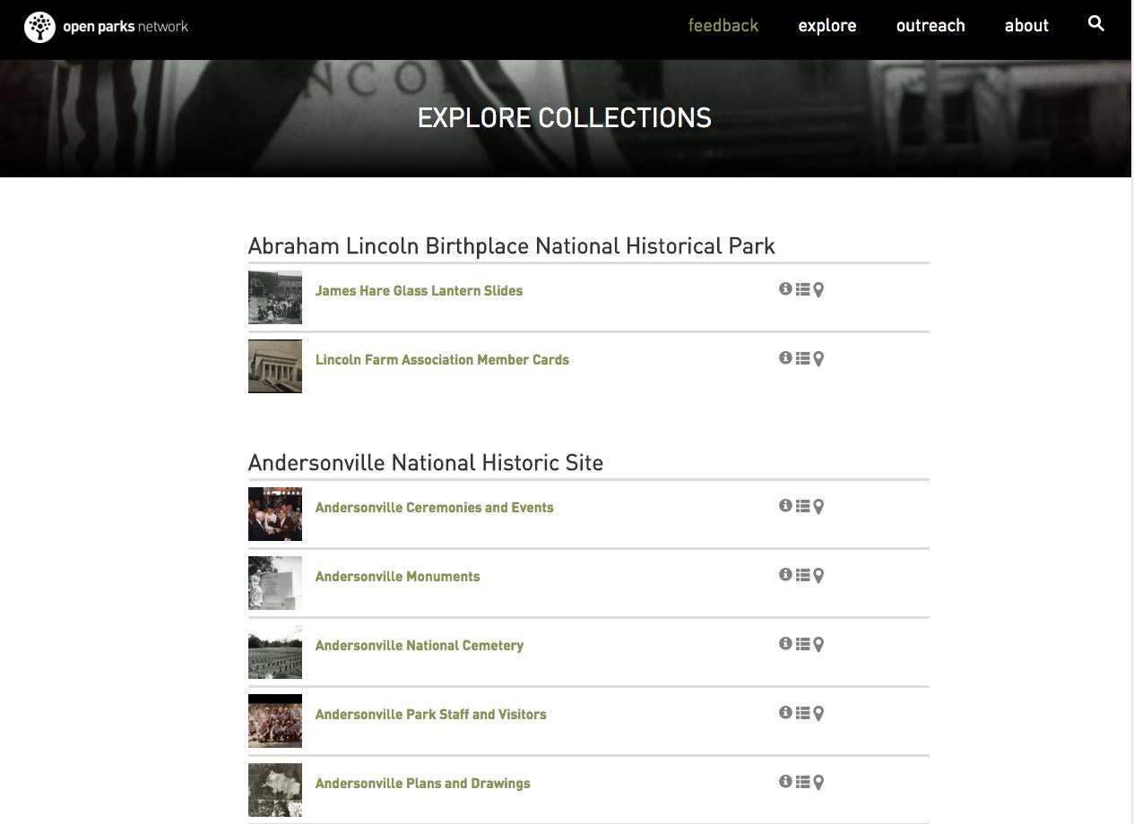Open map pin for Andersonville Park Staff and Visitors

coord(818,714)
